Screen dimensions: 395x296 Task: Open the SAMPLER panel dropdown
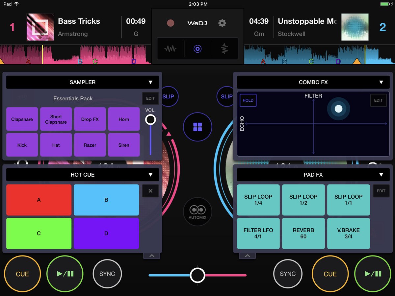[x=83, y=82]
